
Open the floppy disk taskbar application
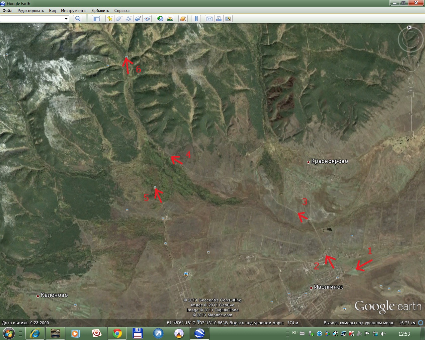(x=138, y=333)
